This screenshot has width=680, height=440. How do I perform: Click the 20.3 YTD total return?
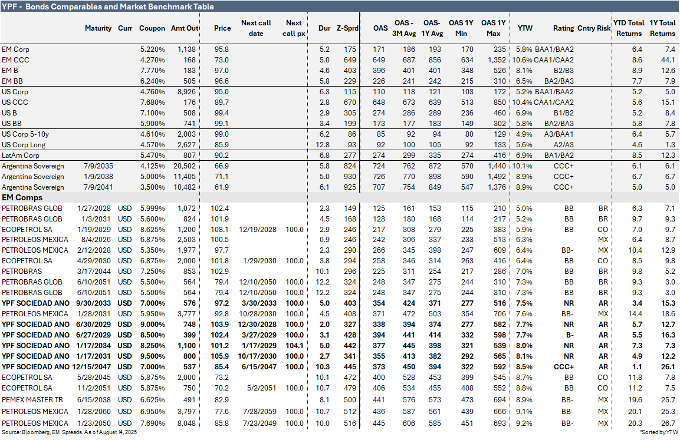point(635,423)
